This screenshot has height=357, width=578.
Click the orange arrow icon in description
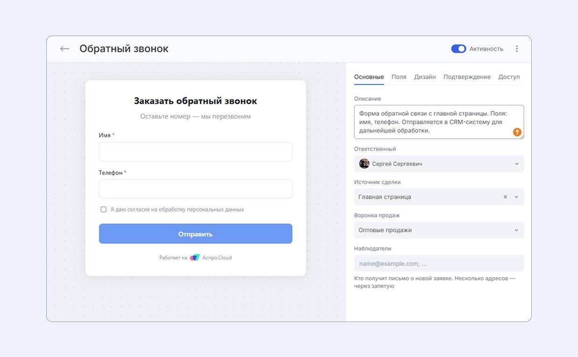[x=517, y=132]
